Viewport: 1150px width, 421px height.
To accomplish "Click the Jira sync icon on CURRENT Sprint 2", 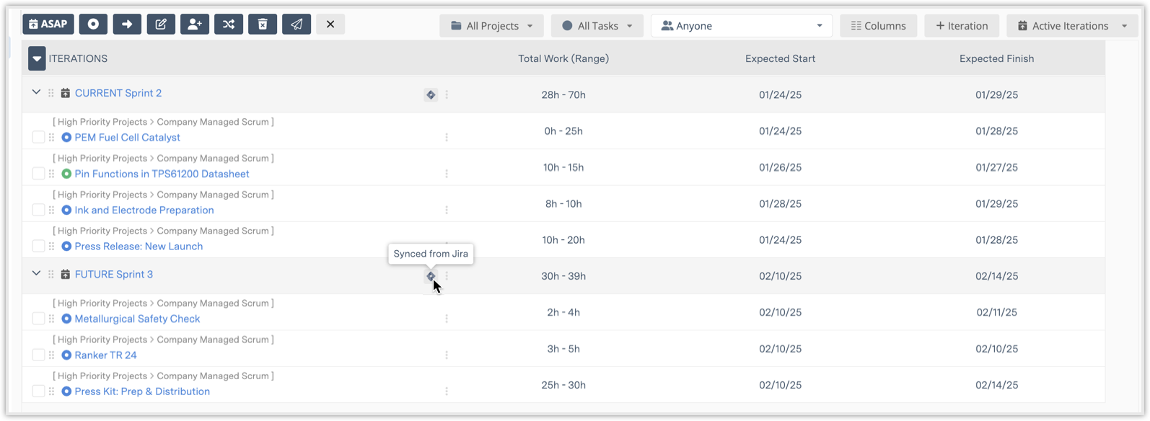I will point(431,94).
